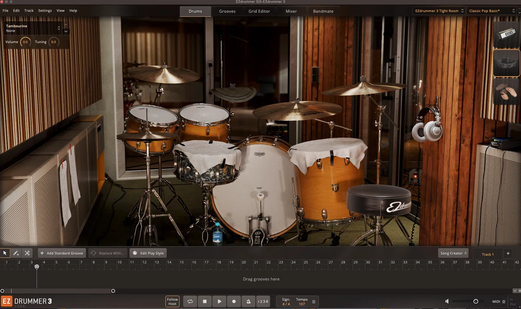The height and width of the screenshot is (309, 521).
Task: Zoom in timeline with plus button
Action: [x=518, y=291]
